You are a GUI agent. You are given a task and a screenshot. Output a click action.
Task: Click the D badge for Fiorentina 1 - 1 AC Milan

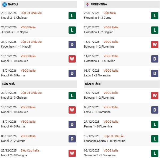point(155,59)
